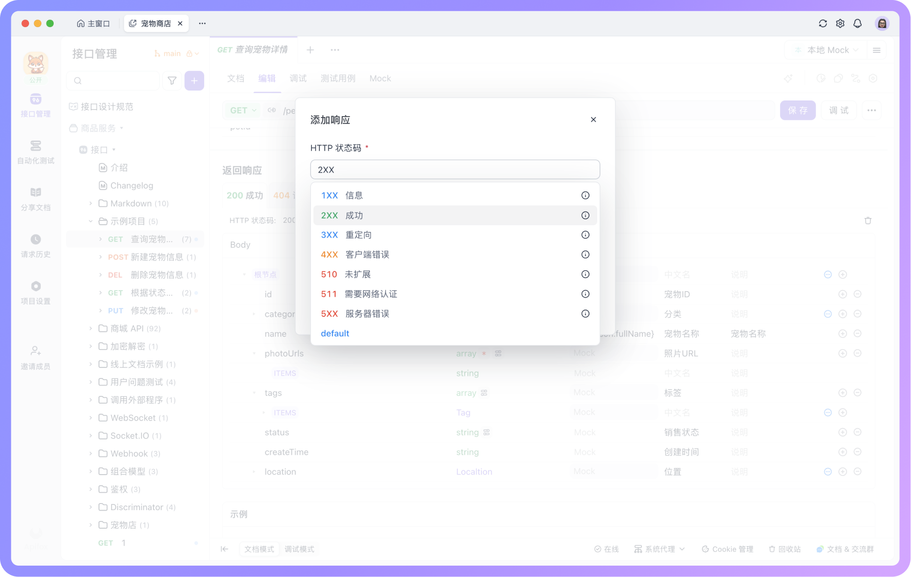Select default at the bottom of the status list
This screenshot has height=577, width=911.
coord(335,333)
